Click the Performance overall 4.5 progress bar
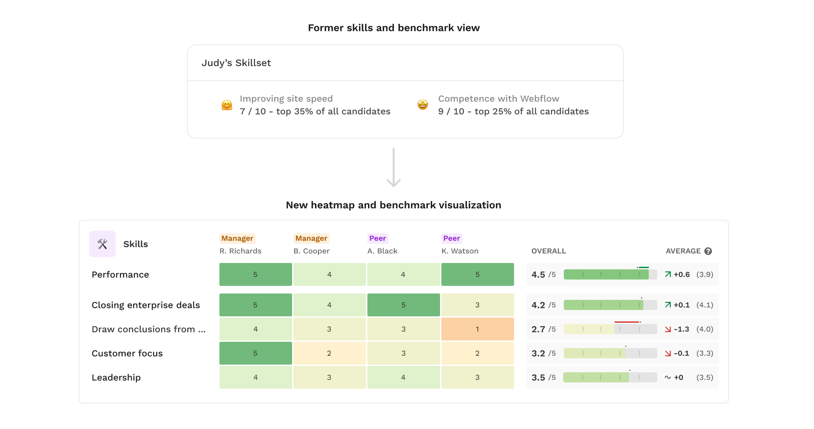The width and height of the screenshot is (814, 429). coord(610,274)
